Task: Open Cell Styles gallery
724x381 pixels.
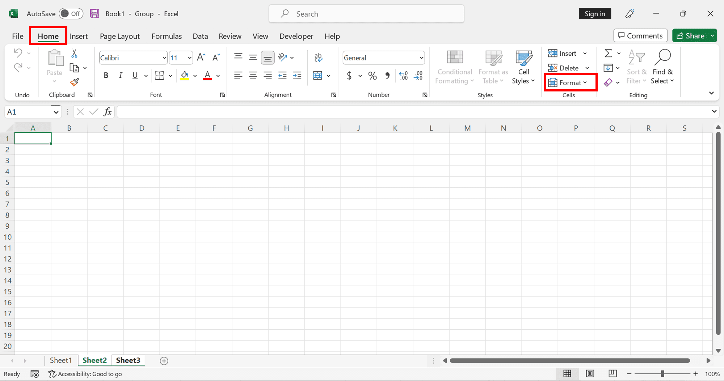Action: pos(523,68)
